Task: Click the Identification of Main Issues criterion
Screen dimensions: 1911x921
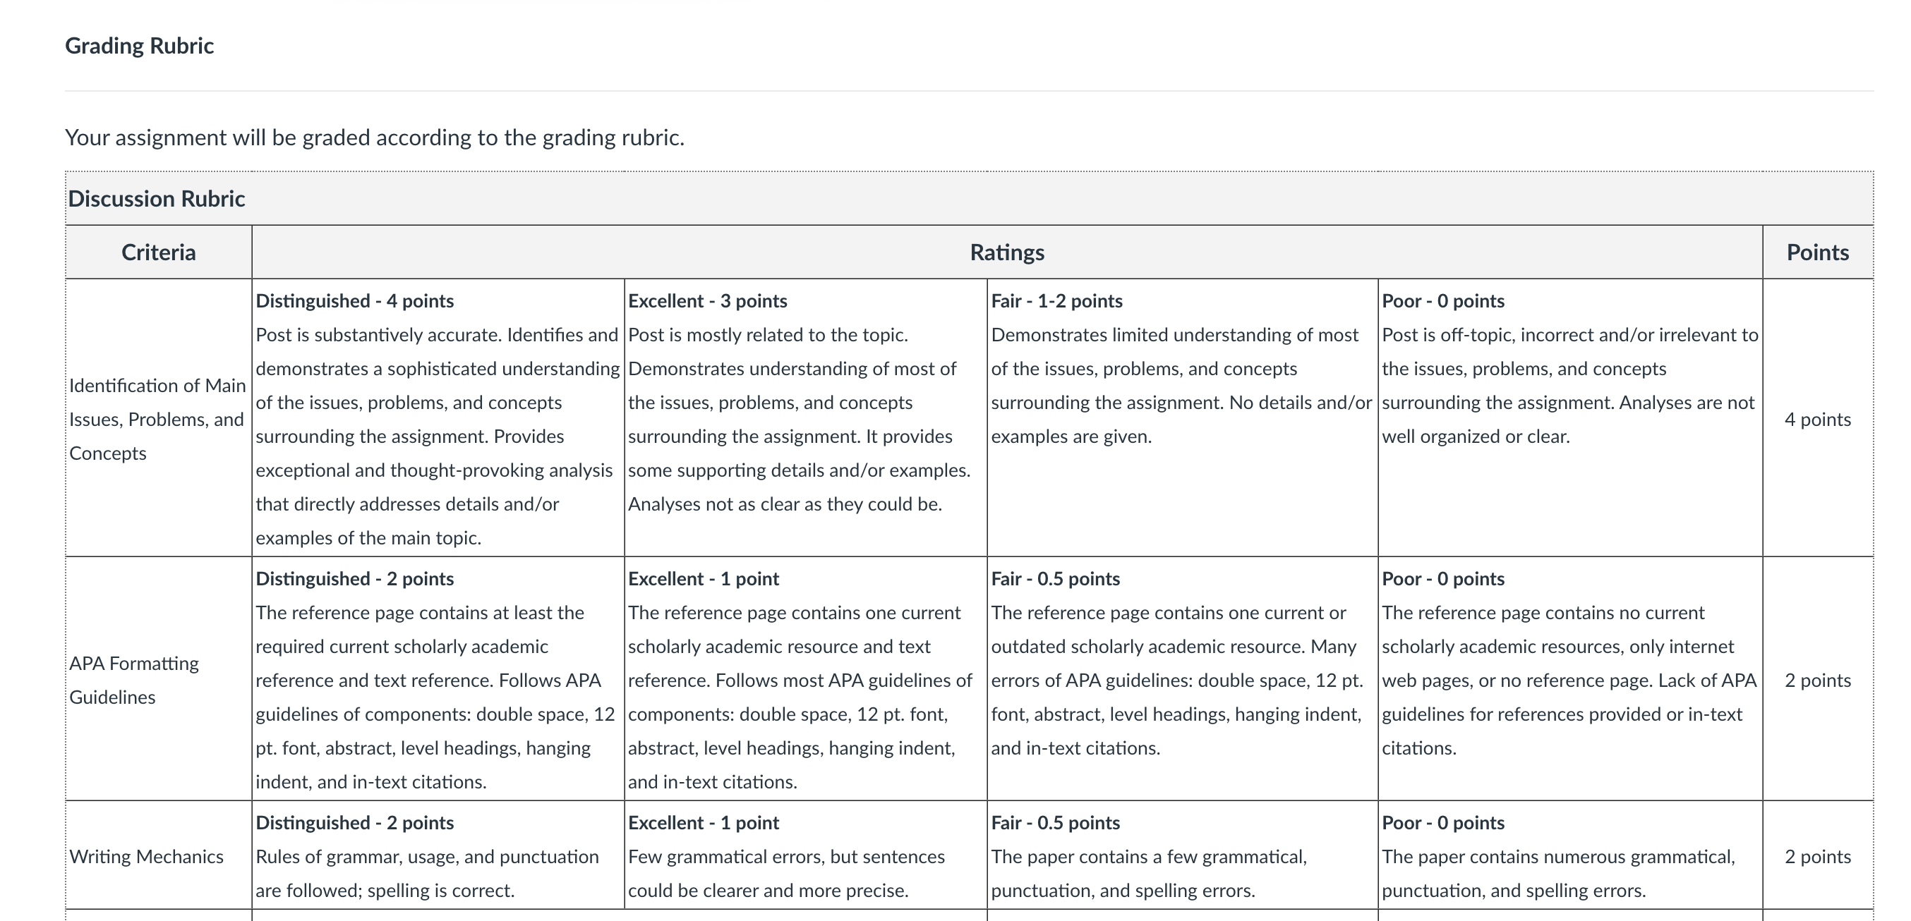Action: click(159, 419)
